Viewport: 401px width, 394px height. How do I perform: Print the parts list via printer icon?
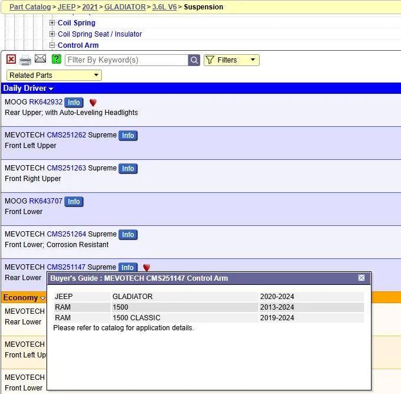pos(25,60)
